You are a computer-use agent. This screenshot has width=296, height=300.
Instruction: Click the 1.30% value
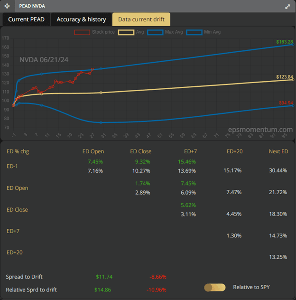click(x=234, y=236)
